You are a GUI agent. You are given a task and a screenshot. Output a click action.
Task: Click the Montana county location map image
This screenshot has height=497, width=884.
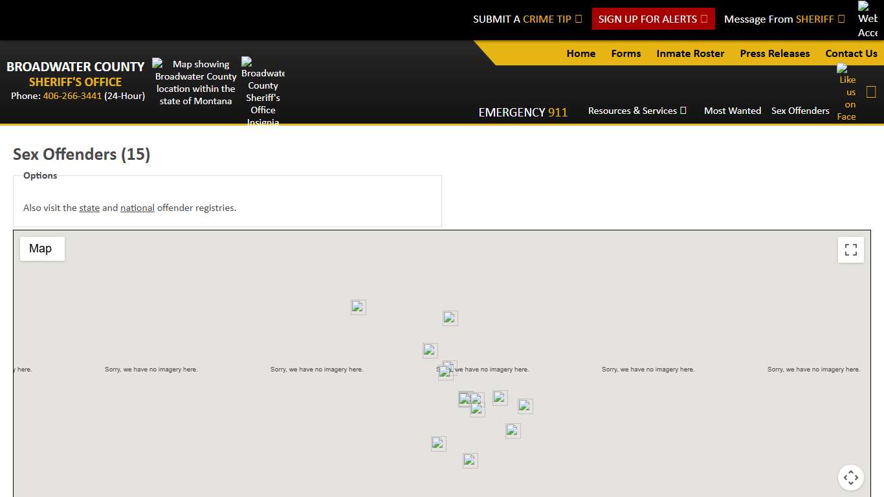point(195,82)
